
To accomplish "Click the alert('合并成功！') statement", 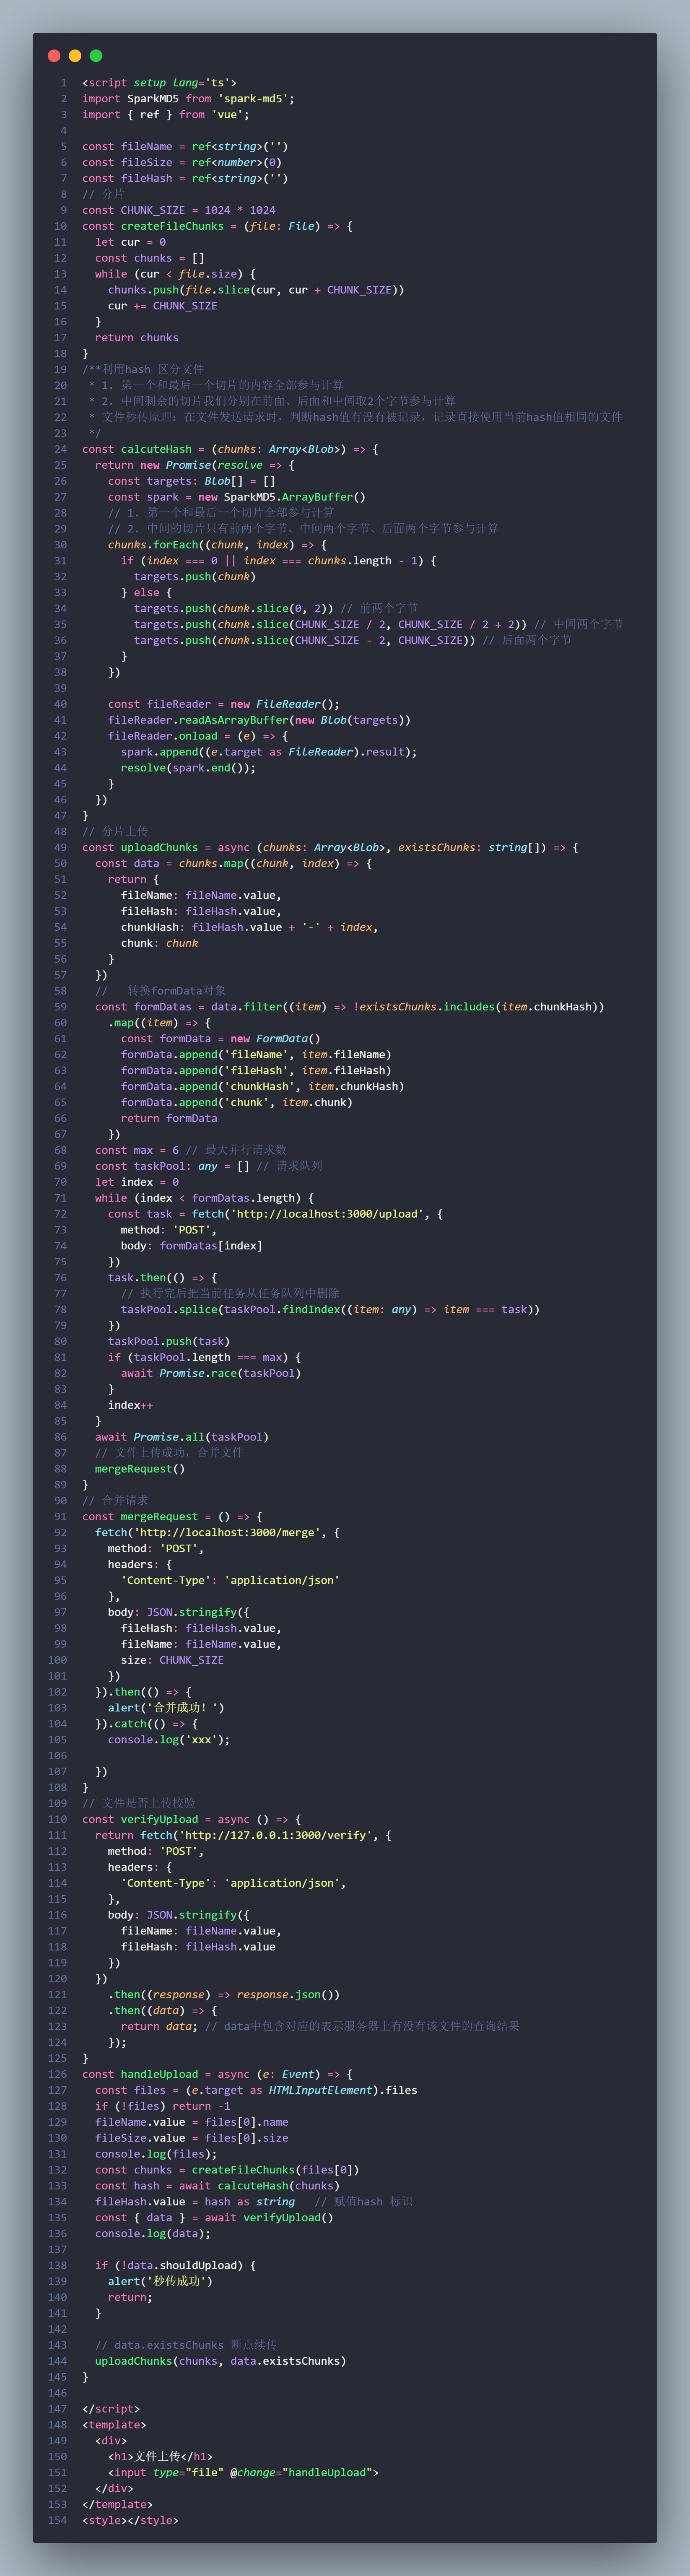I will pos(166,1708).
